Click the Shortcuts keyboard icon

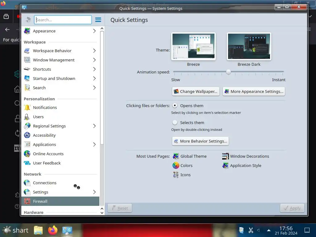[27, 69]
